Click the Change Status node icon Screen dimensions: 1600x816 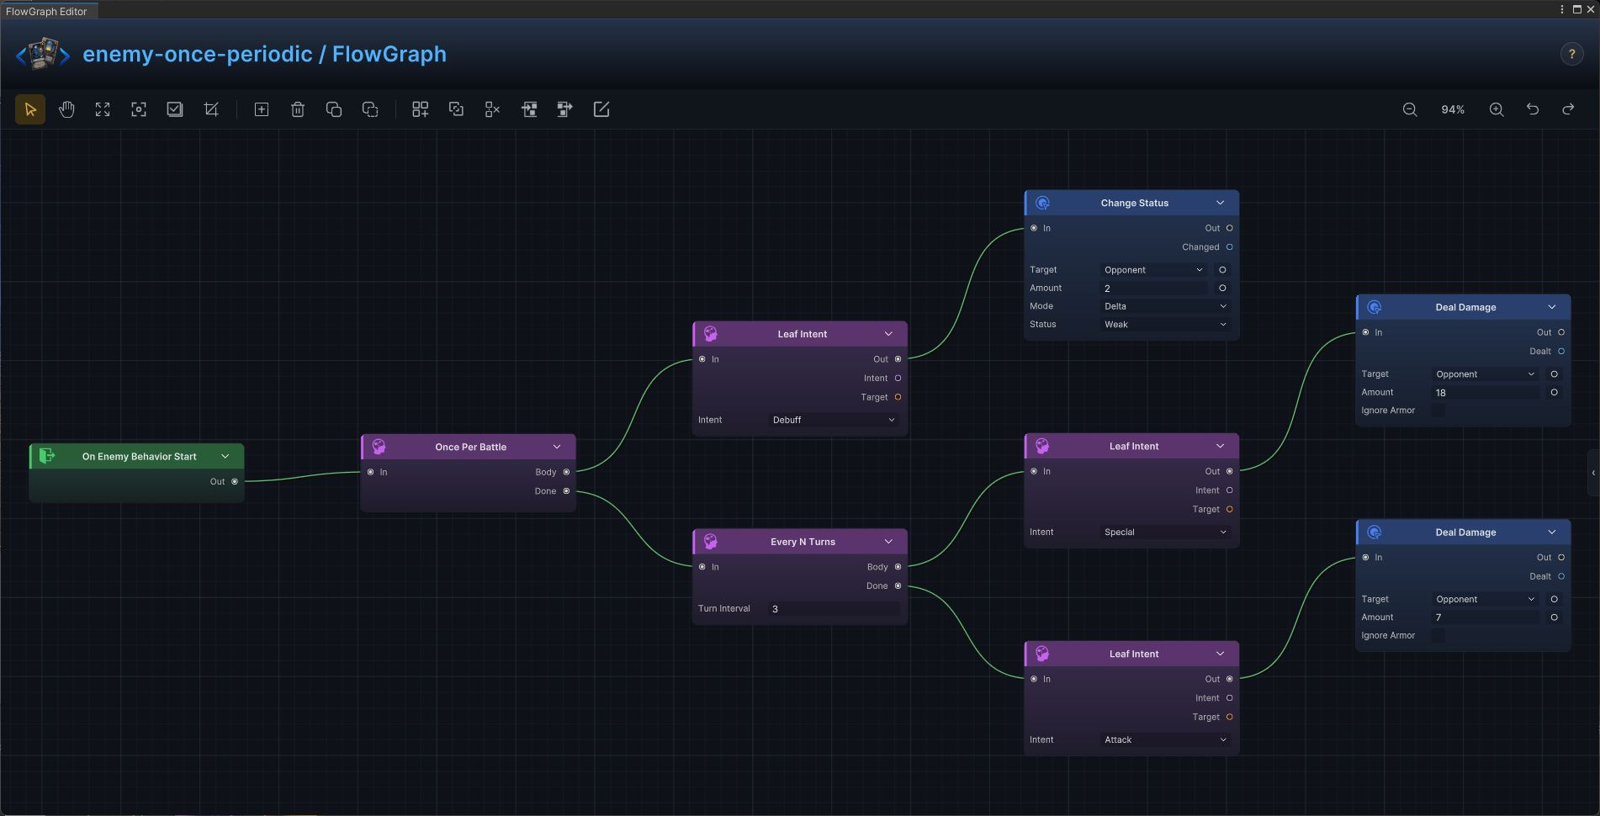(1042, 203)
